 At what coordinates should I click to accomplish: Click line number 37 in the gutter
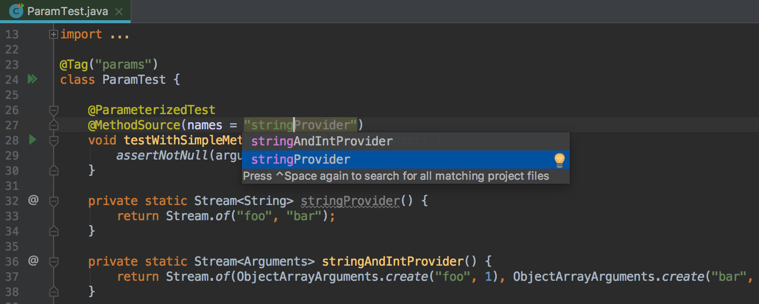[x=12, y=277]
